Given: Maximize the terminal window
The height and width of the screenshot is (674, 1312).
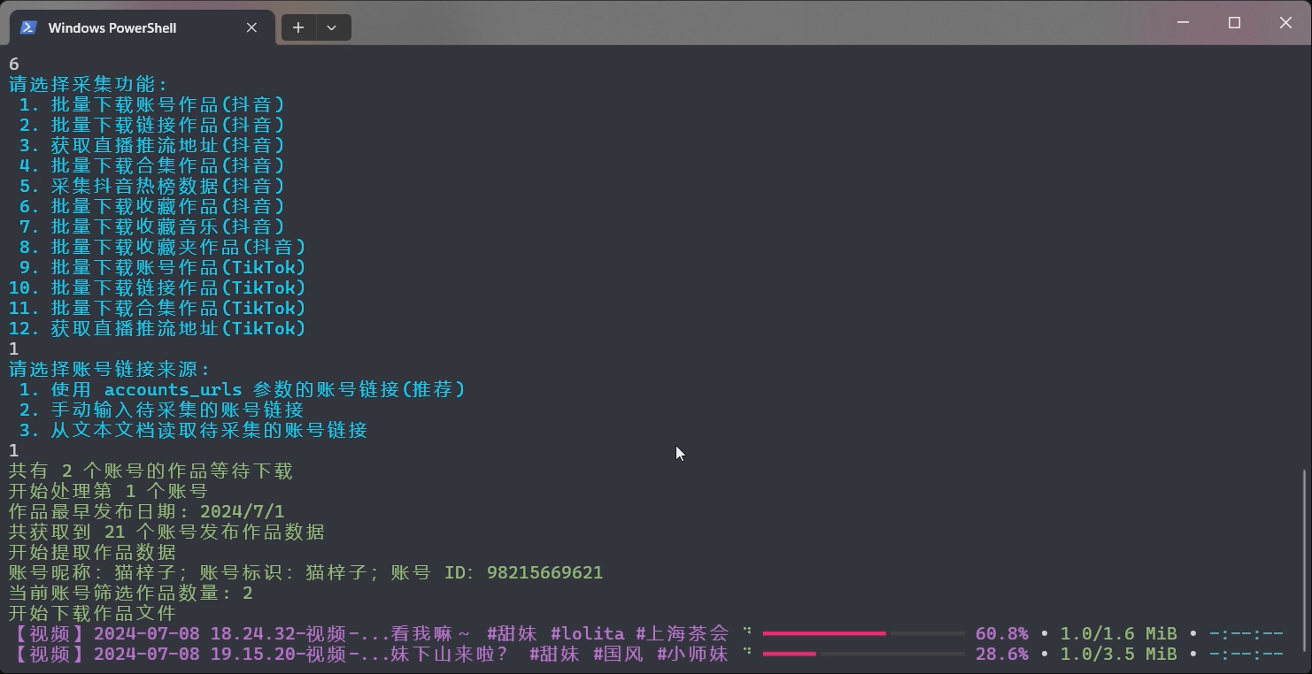Looking at the screenshot, I should tap(1234, 23).
